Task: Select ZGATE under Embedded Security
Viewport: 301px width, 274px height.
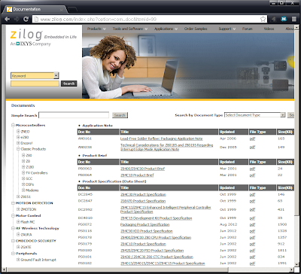Action: [26, 247]
